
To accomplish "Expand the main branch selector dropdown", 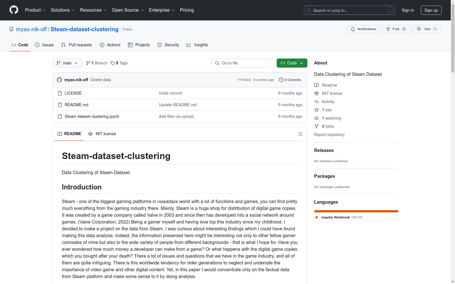I will tap(67, 63).
